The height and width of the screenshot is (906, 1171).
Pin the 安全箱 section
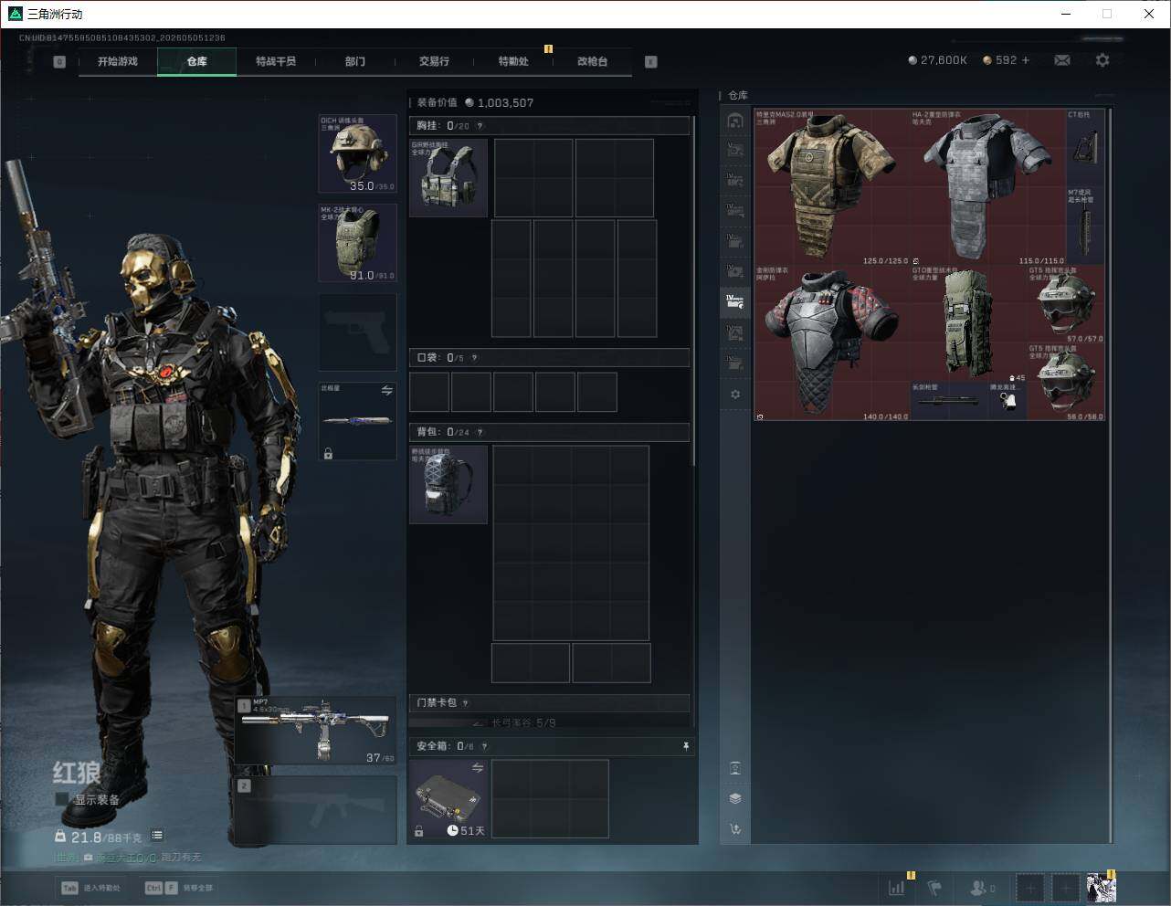click(x=686, y=746)
